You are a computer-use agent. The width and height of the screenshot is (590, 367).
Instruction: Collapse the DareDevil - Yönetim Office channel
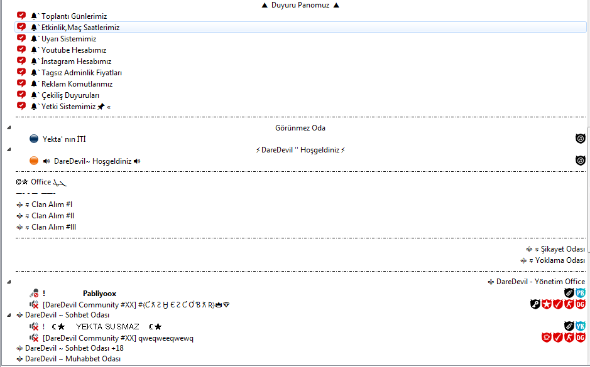coord(9,282)
